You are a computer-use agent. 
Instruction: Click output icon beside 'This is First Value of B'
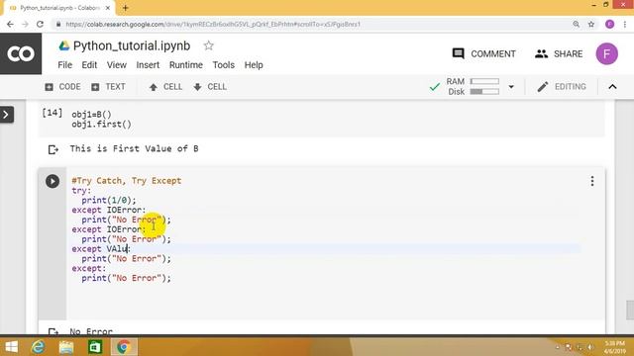click(53, 149)
